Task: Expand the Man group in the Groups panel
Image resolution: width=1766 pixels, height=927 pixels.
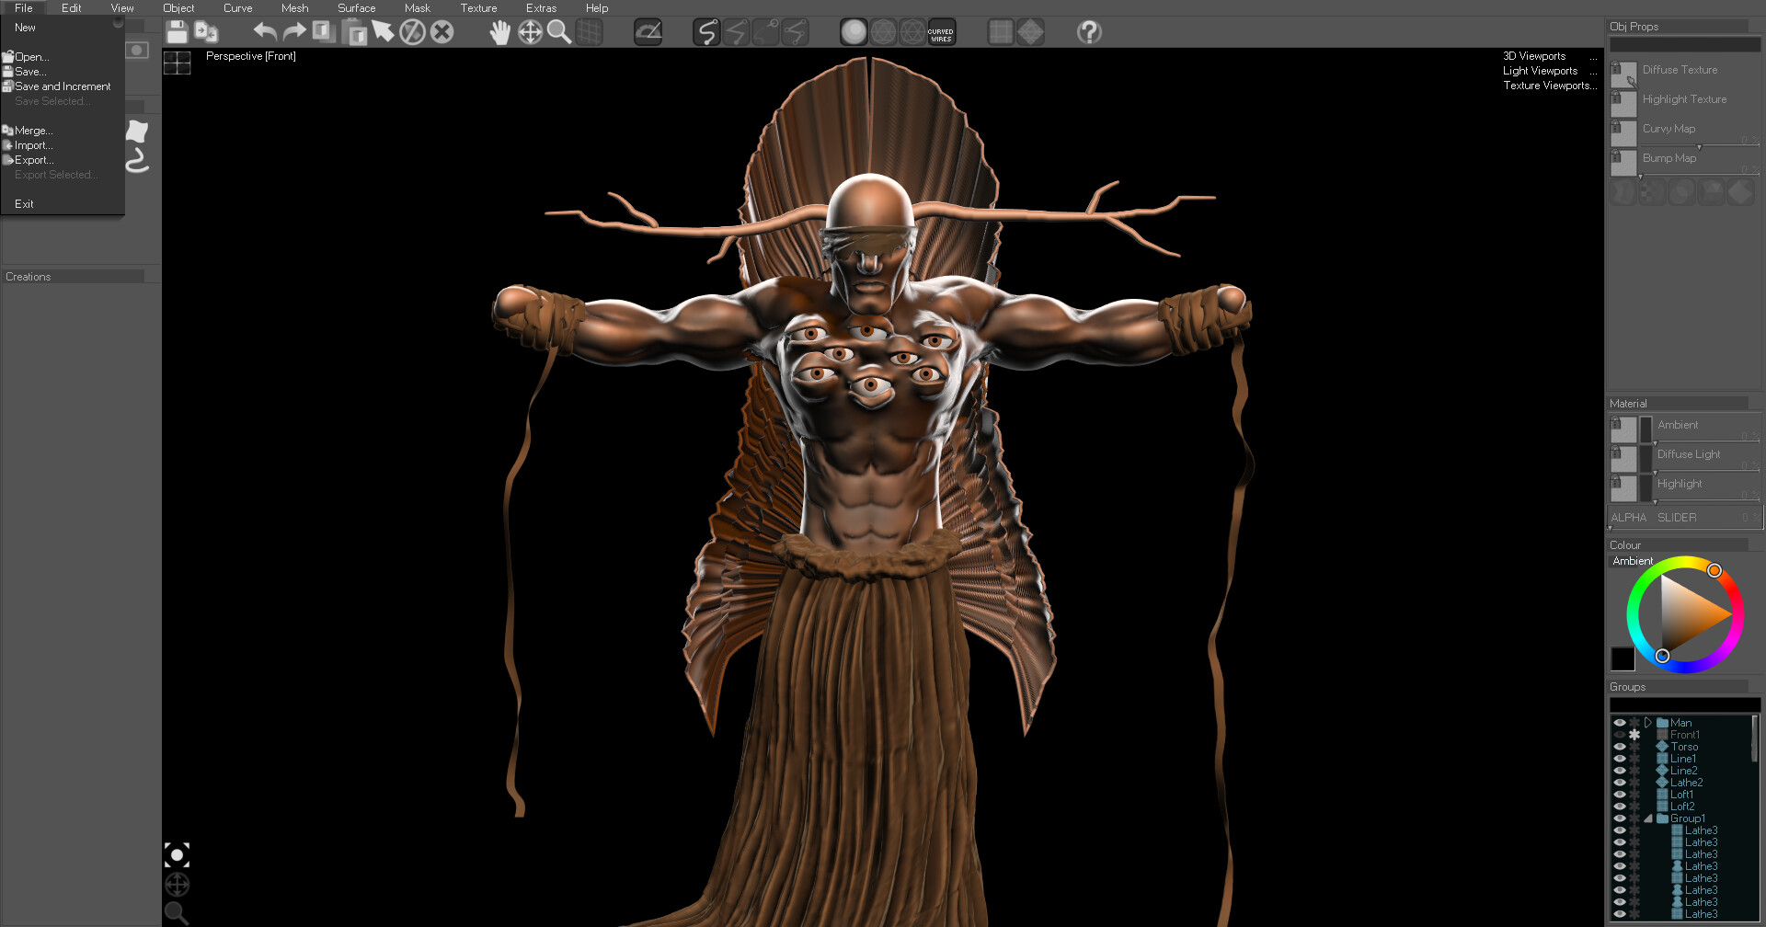Action: [1647, 723]
